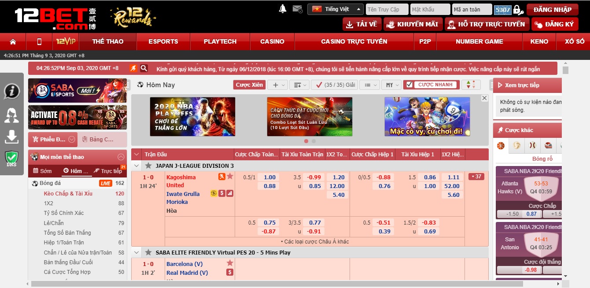
Task: Click the DNS shield sidebar icon
Action: click(x=12, y=159)
